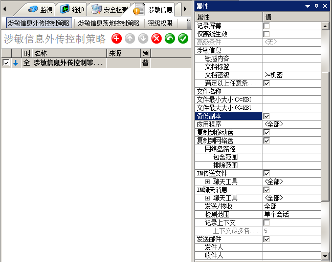
Task: Click the green undo arrow icon
Action: click(x=170, y=38)
